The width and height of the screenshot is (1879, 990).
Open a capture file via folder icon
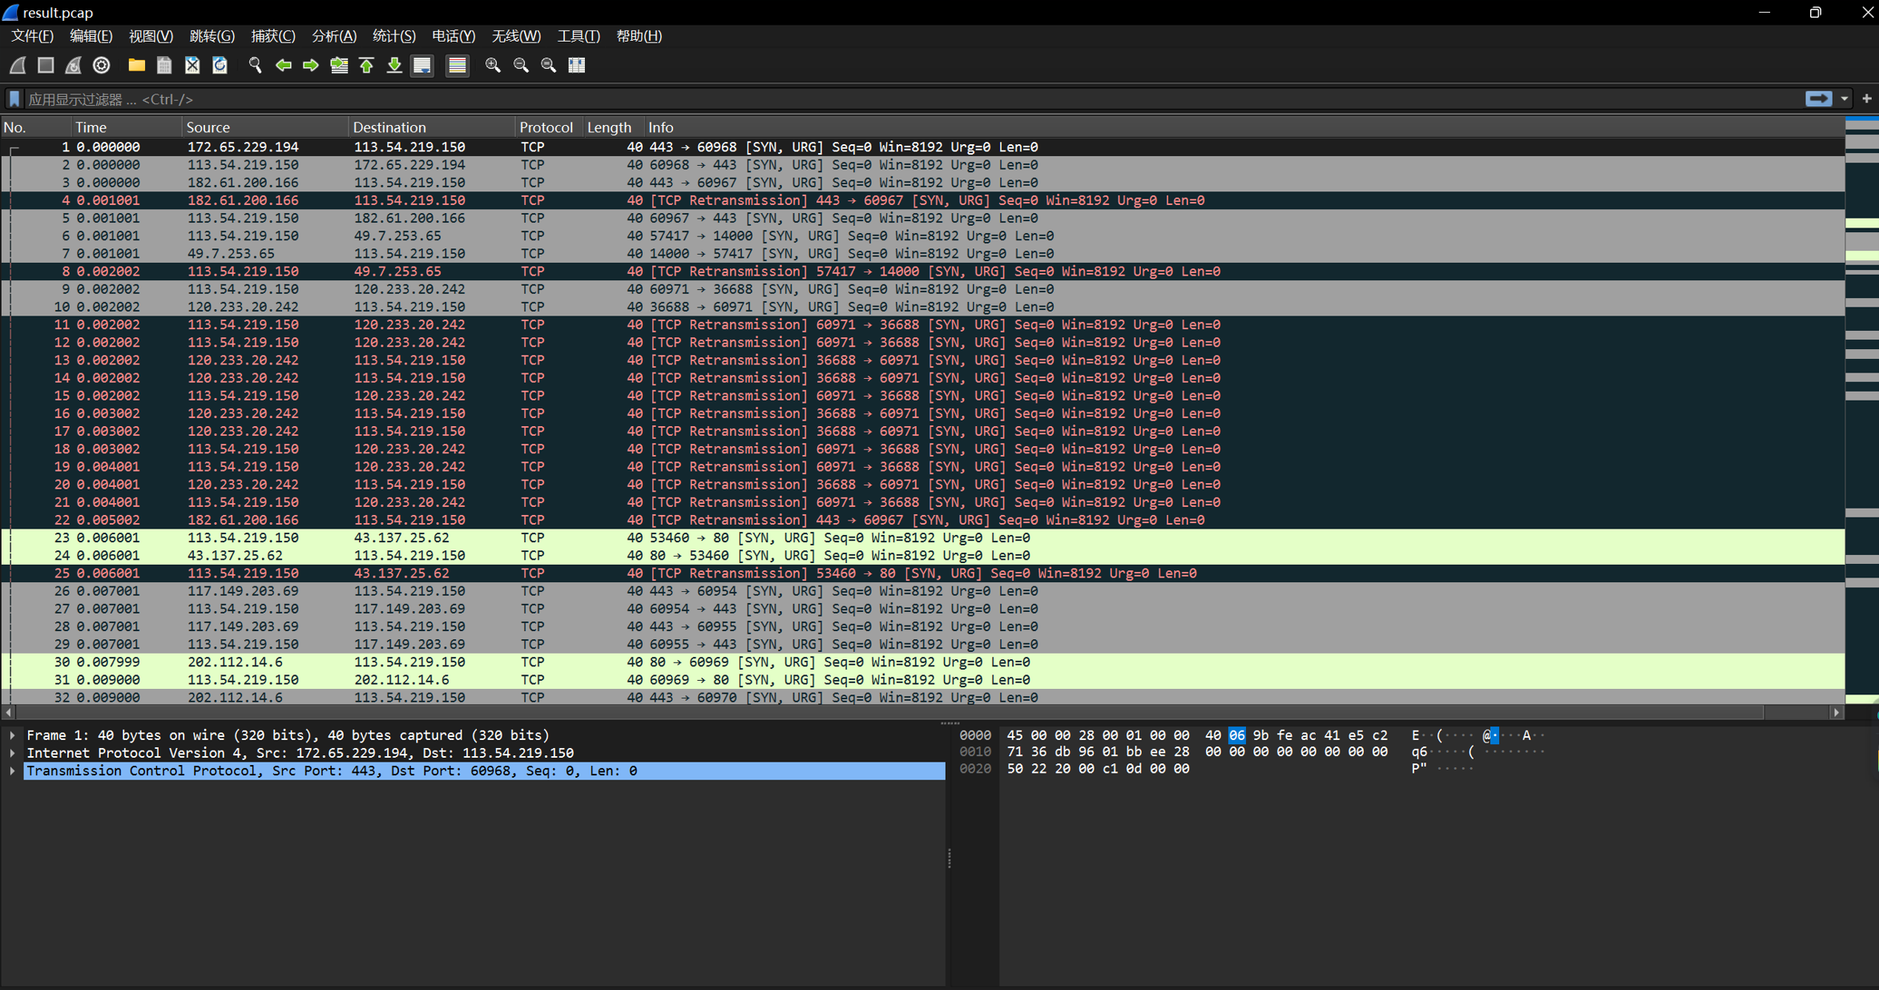(x=136, y=66)
